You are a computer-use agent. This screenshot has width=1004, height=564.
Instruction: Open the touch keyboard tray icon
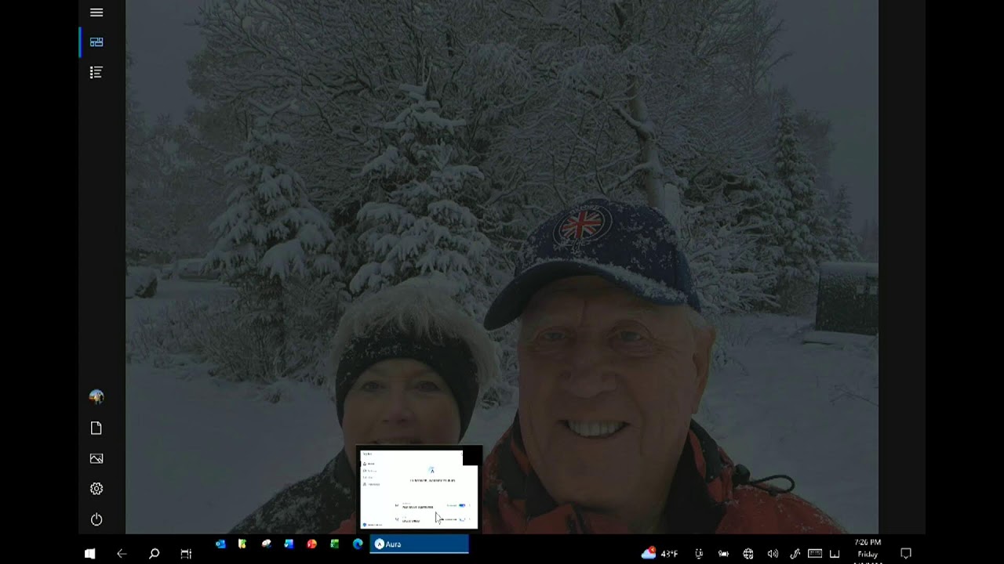(815, 554)
